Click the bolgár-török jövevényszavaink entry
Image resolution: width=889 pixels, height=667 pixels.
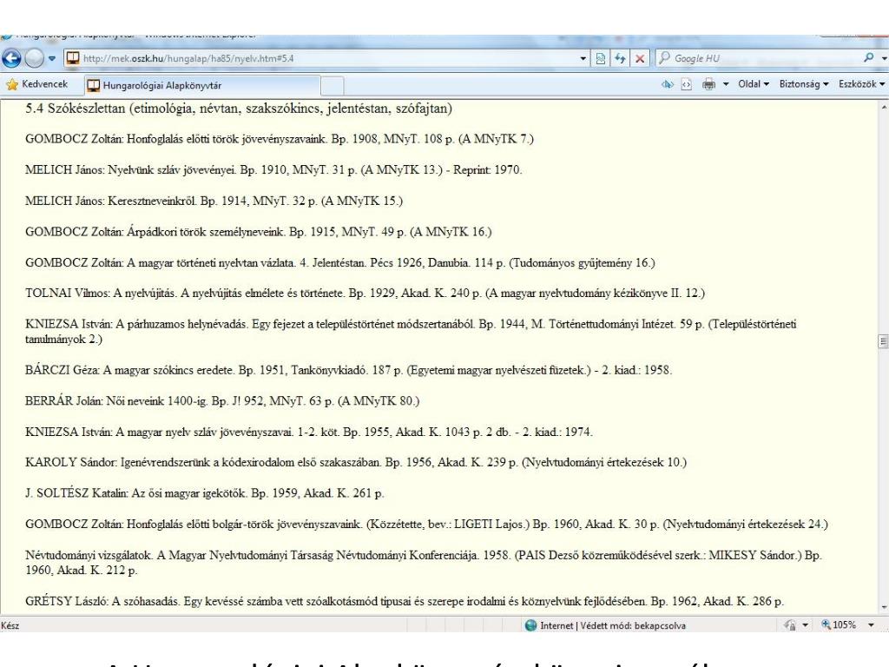(x=426, y=524)
